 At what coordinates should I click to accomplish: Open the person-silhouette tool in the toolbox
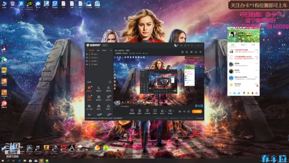pos(99,89)
